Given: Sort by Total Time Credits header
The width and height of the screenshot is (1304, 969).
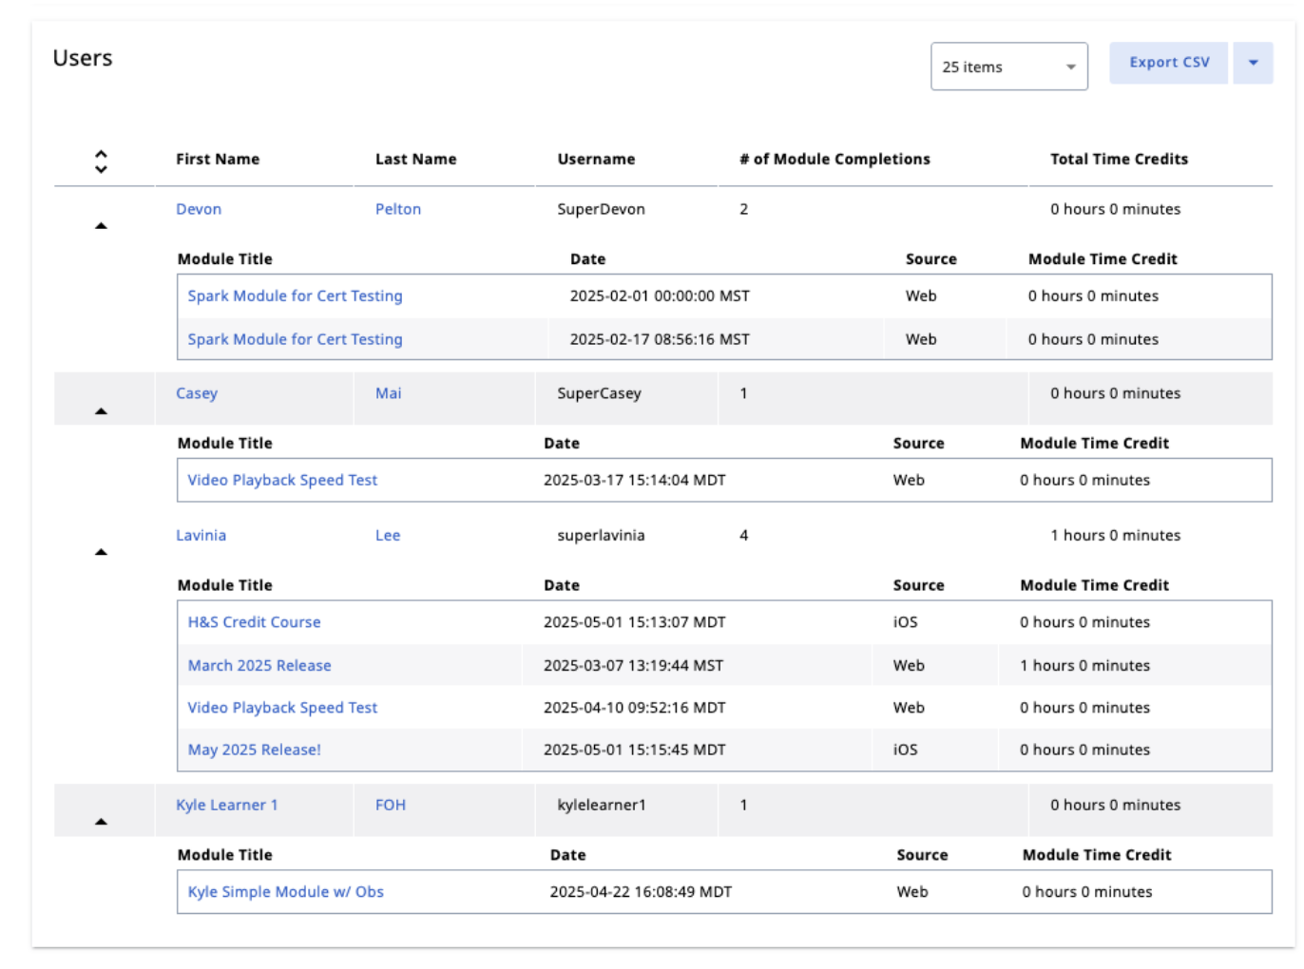Looking at the screenshot, I should click(1120, 160).
